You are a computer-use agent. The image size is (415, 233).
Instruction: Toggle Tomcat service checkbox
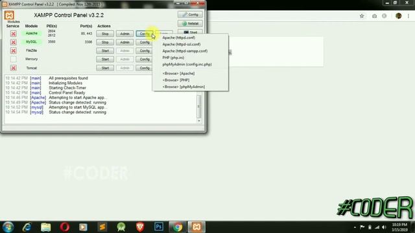(x=13, y=68)
